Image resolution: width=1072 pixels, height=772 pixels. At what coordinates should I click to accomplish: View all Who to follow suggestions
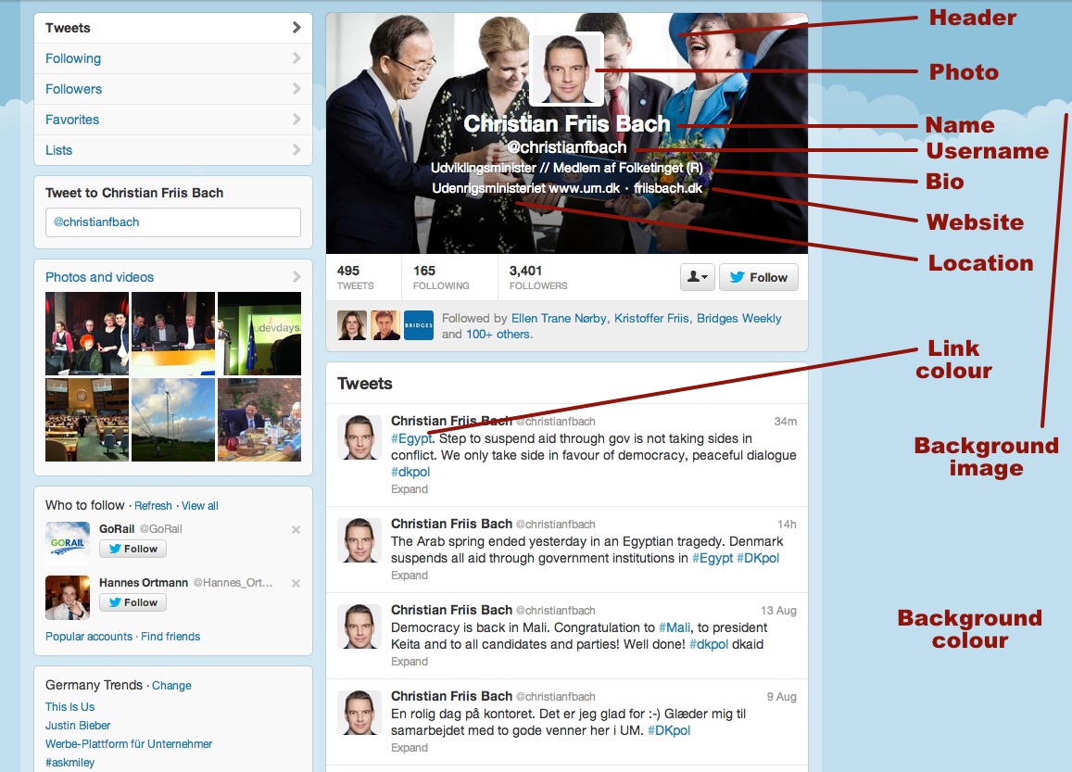pyautogui.click(x=199, y=506)
